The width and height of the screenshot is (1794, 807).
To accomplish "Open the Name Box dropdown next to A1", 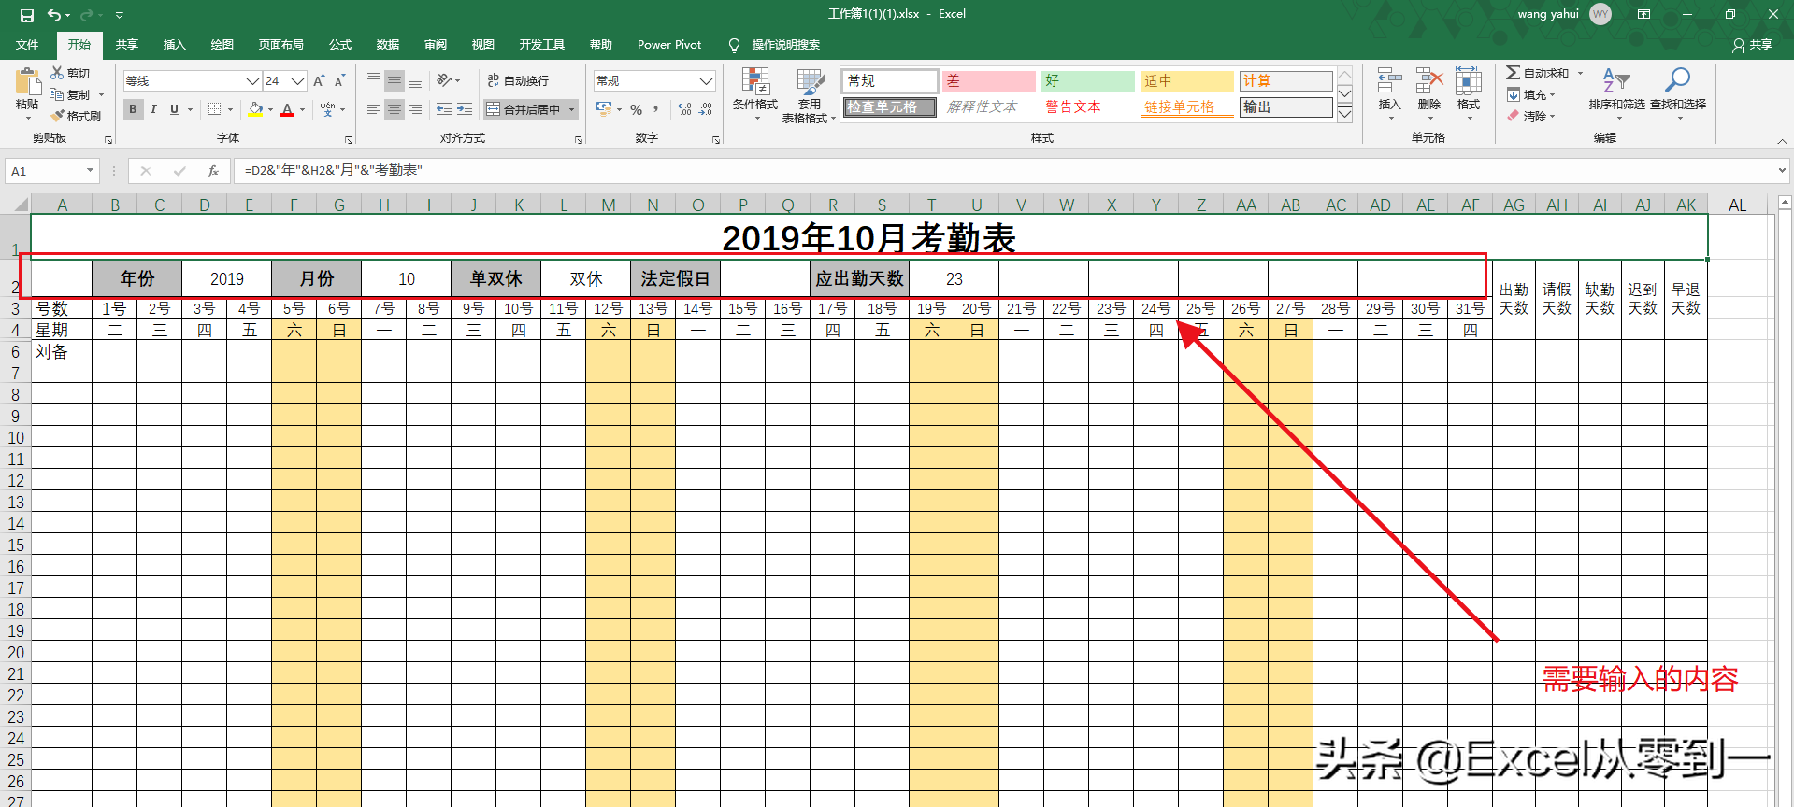I will [91, 171].
